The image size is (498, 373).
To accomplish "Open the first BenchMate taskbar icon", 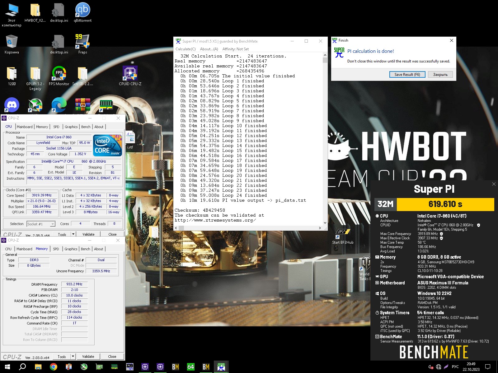I will [x=176, y=367].
